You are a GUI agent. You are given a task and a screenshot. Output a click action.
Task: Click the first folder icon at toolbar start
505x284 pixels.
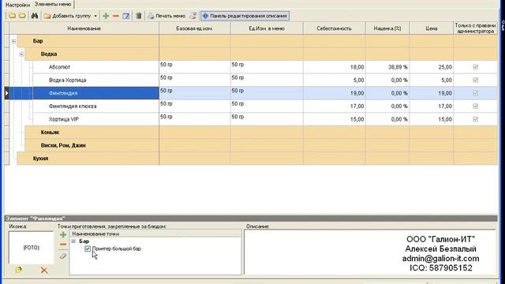pos(12,16)
